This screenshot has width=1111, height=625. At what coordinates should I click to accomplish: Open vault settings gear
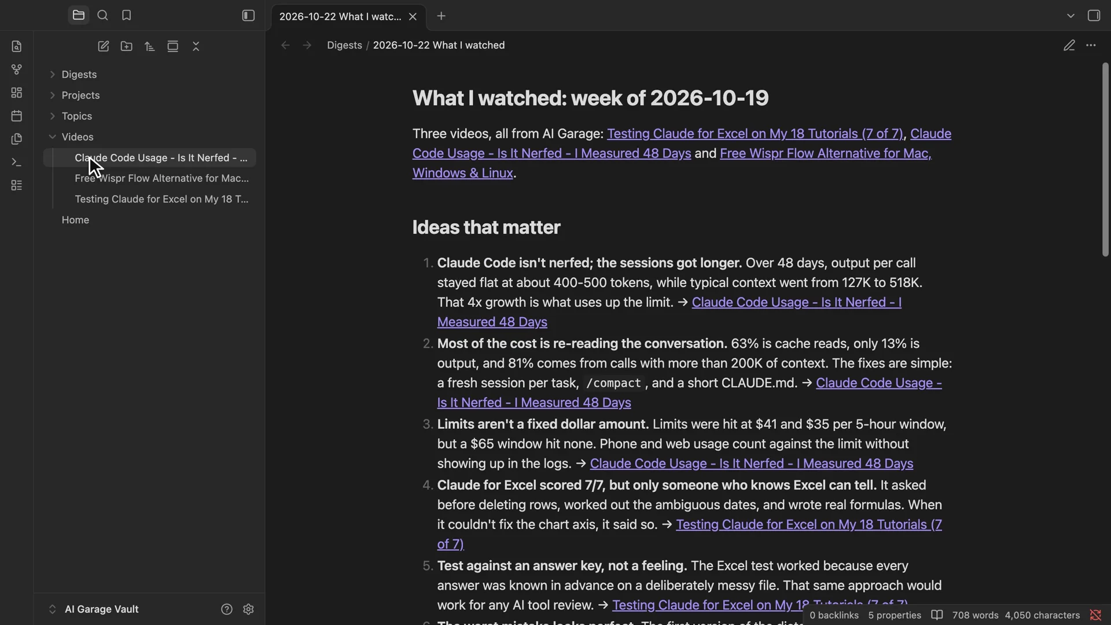[249, 609]
